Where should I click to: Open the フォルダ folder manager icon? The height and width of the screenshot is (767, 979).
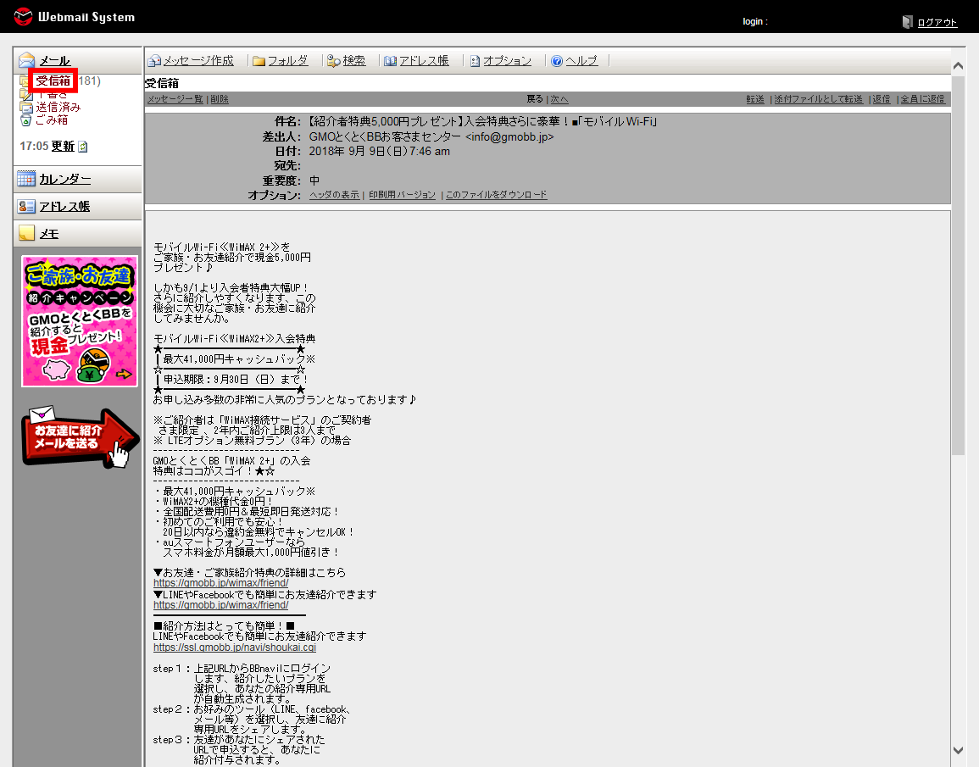280,60
